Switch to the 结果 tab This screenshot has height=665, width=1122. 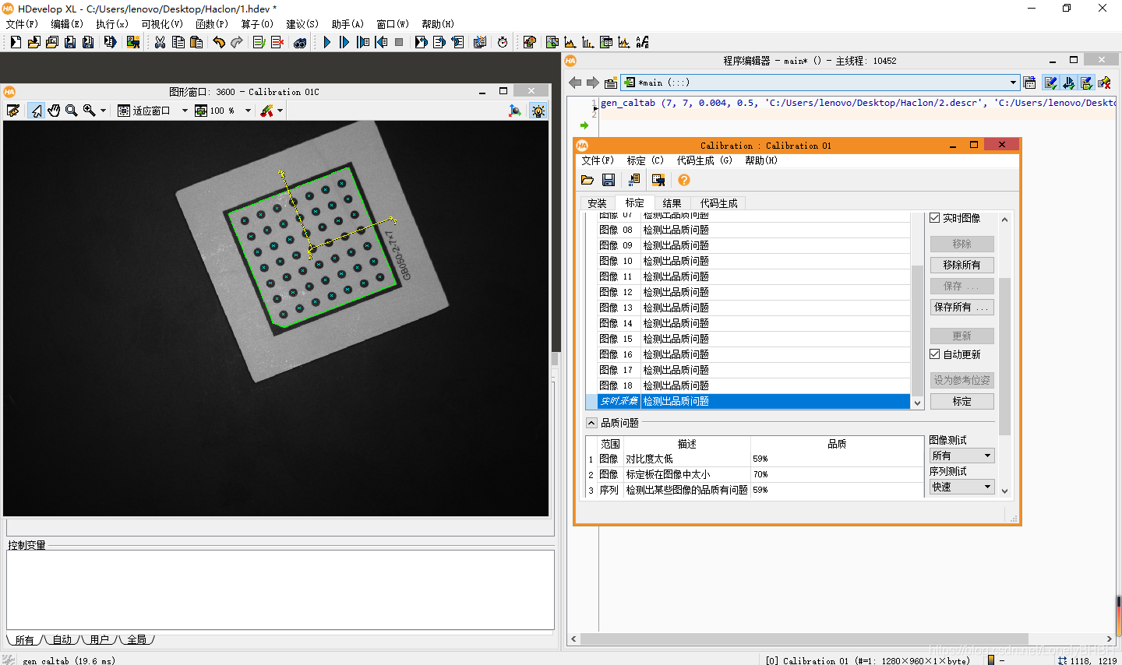coord(672,203)
